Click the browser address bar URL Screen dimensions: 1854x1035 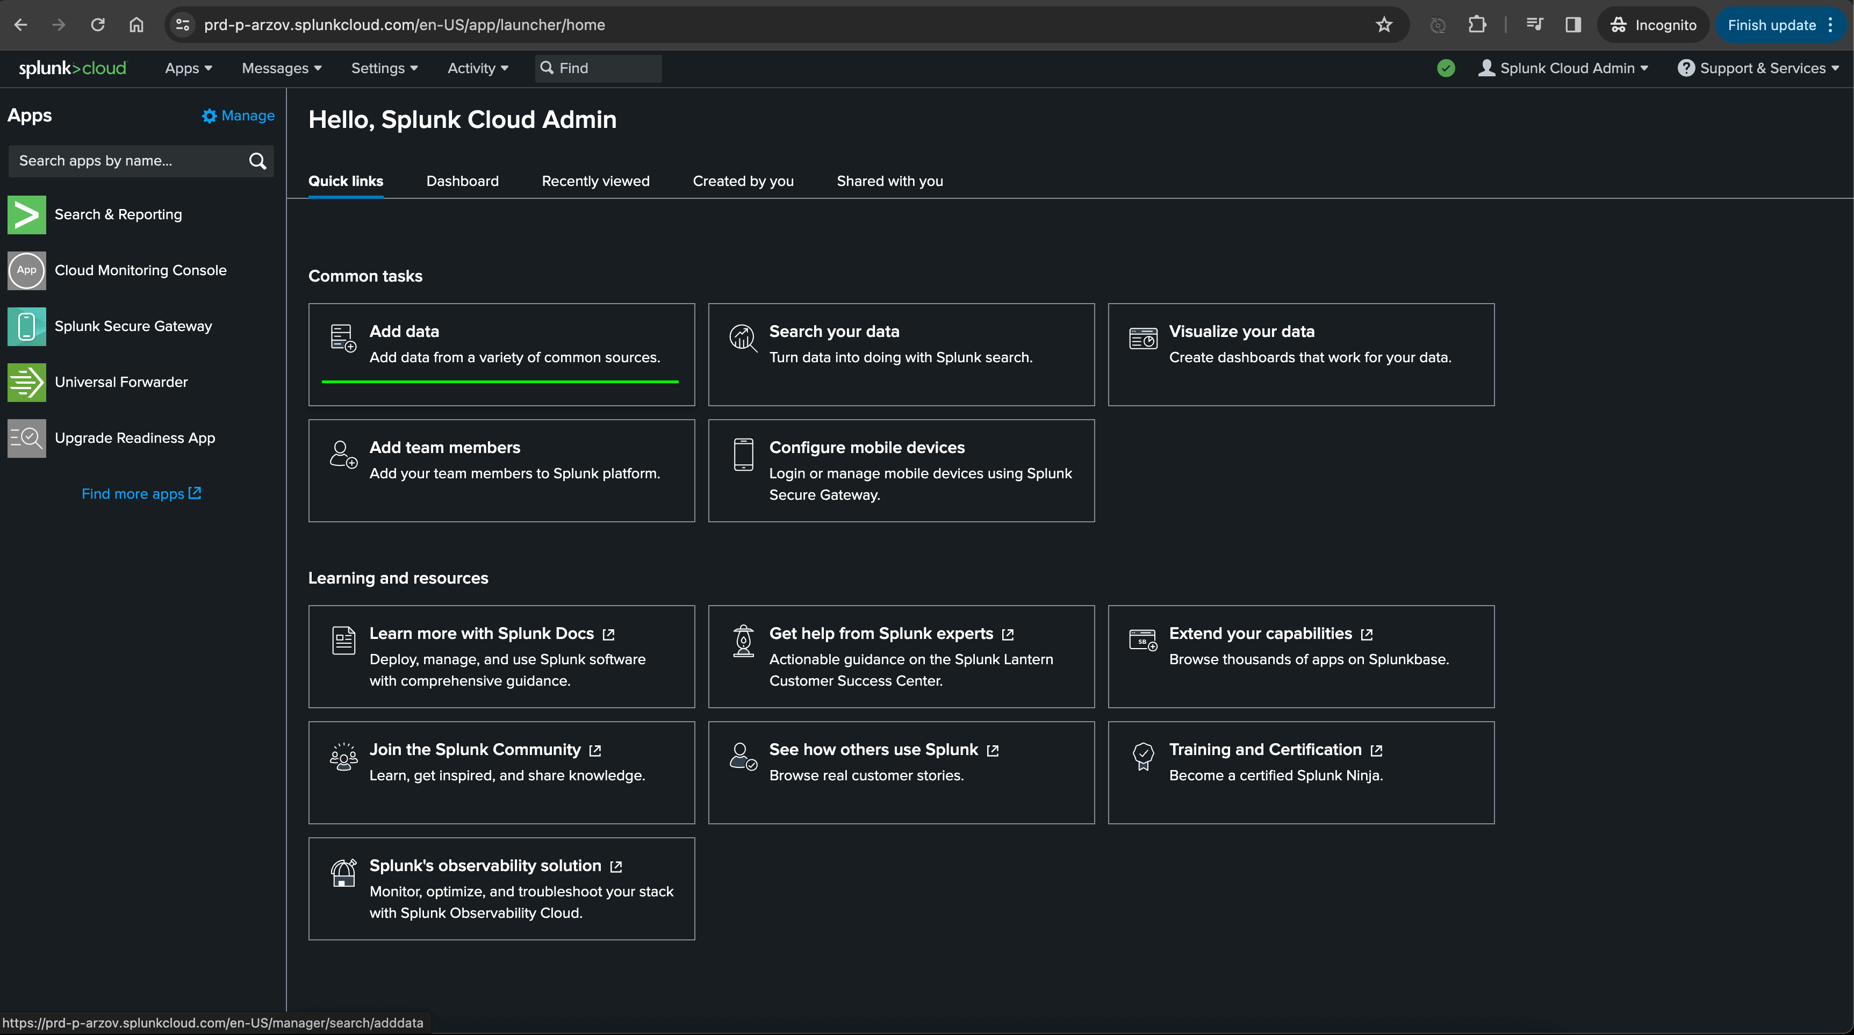(405, 25)
